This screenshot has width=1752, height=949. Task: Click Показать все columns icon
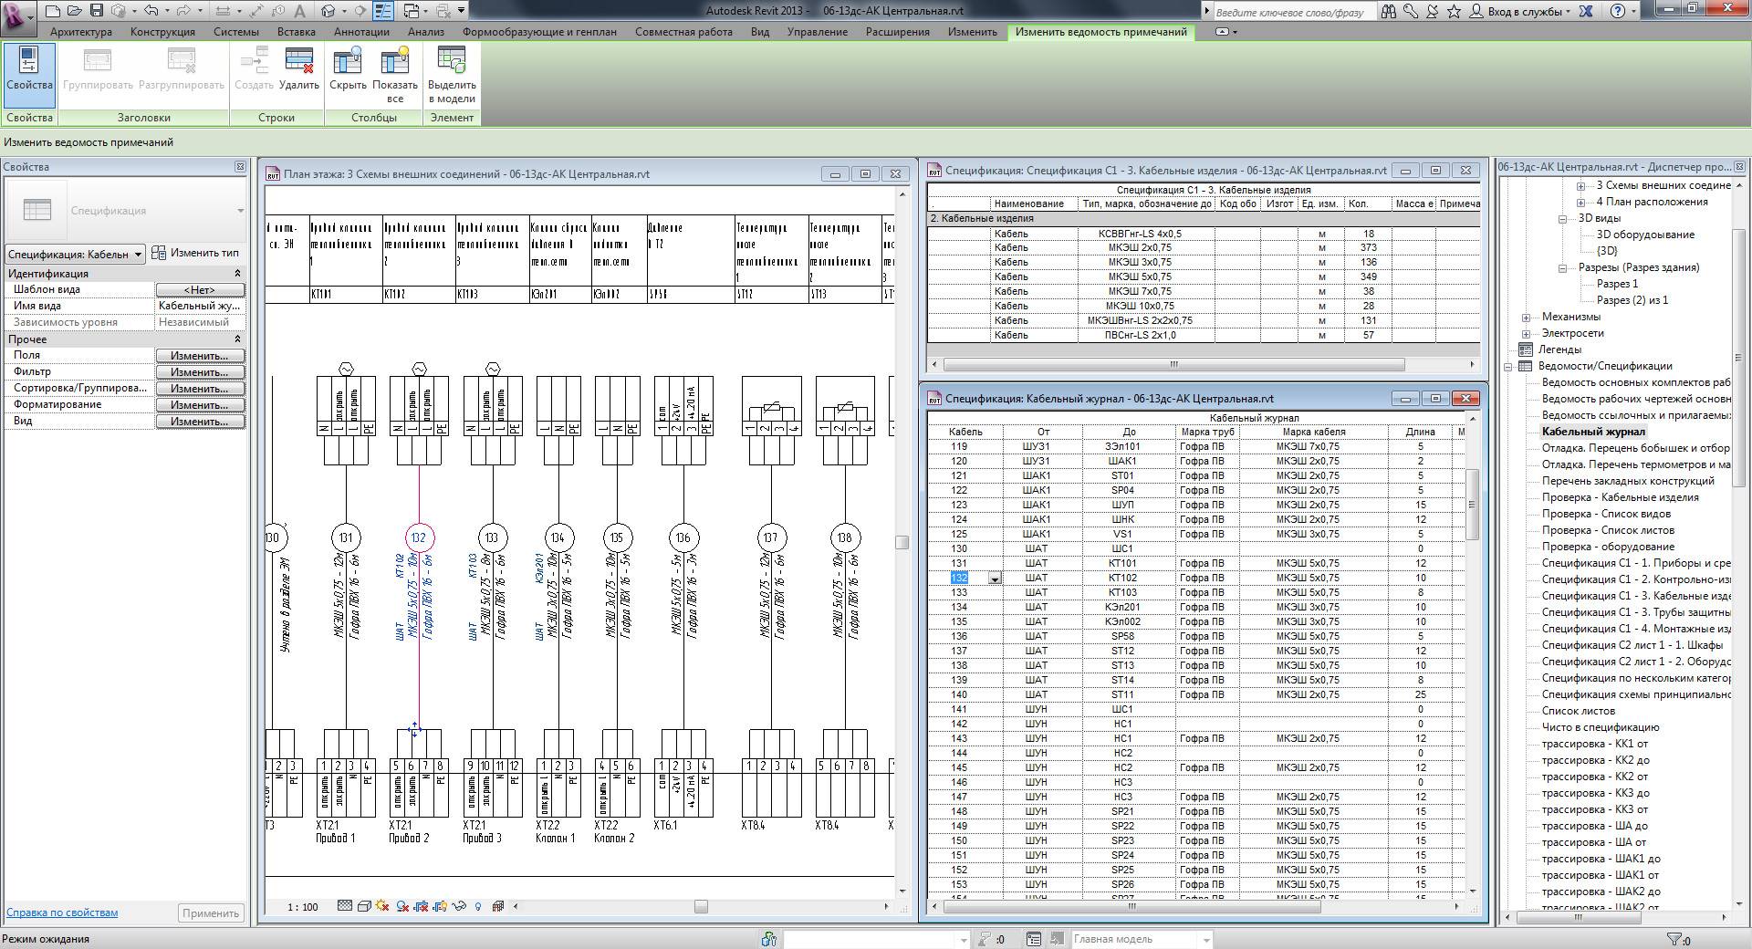(x=394, y=62)
